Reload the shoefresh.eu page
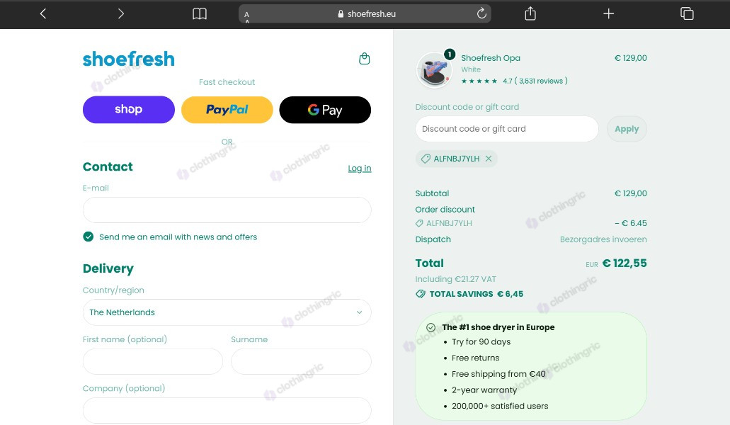Viewport: 730px width, 425px height. click(x=481, y=13)
